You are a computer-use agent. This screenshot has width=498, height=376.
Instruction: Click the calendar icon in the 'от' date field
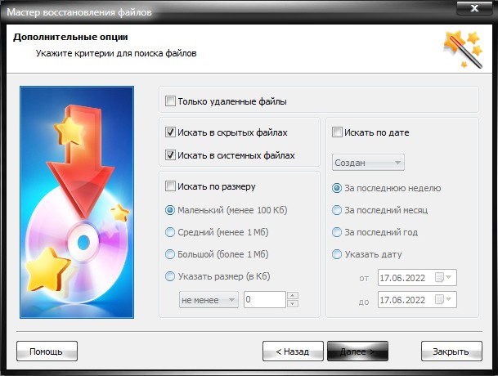point(439,278)
